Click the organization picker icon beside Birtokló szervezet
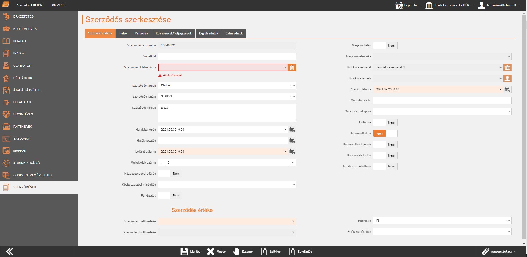 coord(507,68)
